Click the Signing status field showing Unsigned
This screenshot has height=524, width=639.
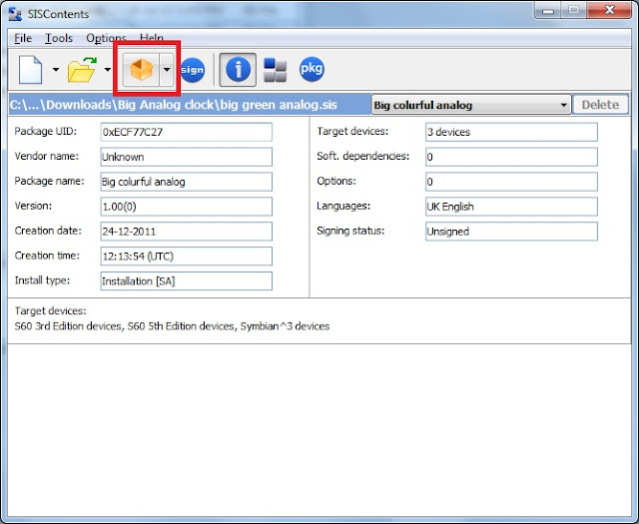pyautogui.click(x=511, y=232)
